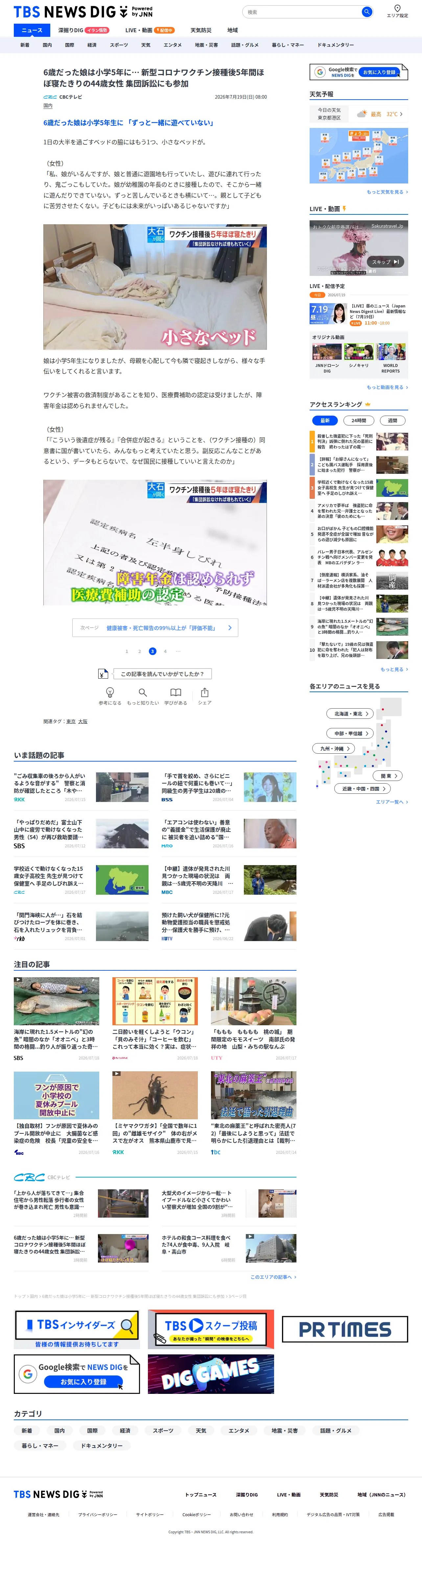Image resolution: width=422 pixels, height=1578 pixels.
Task: Click このエリアの記事へ link
Action: click(273, 1276)
